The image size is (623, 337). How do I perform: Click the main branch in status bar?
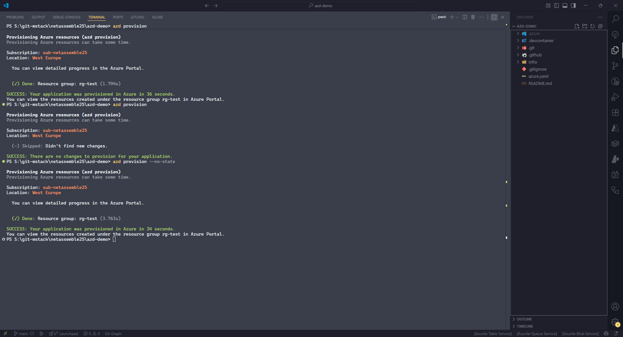23,334
